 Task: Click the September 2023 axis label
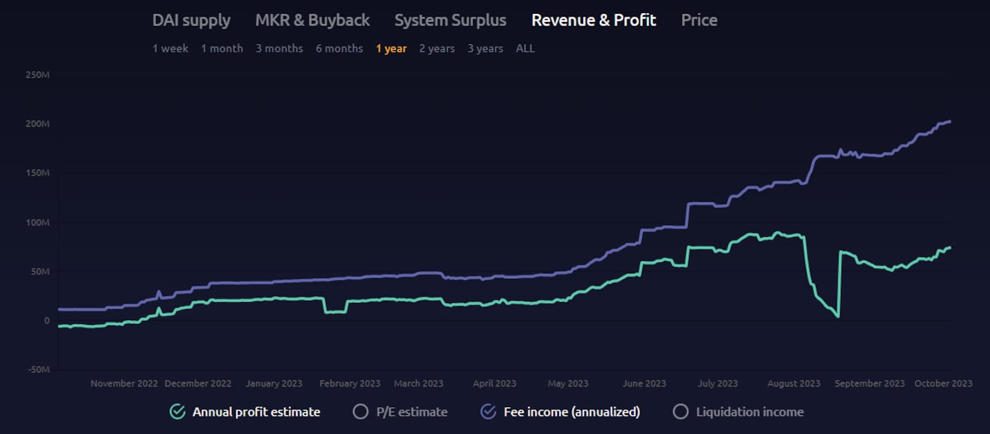click(x=870, y=383)
